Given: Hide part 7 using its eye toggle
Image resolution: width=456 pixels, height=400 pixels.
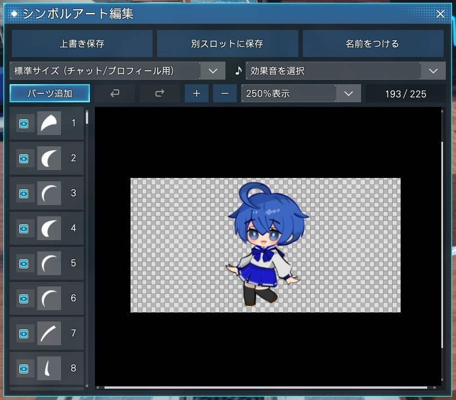Looking at the screenshot, I should point(24,334).
